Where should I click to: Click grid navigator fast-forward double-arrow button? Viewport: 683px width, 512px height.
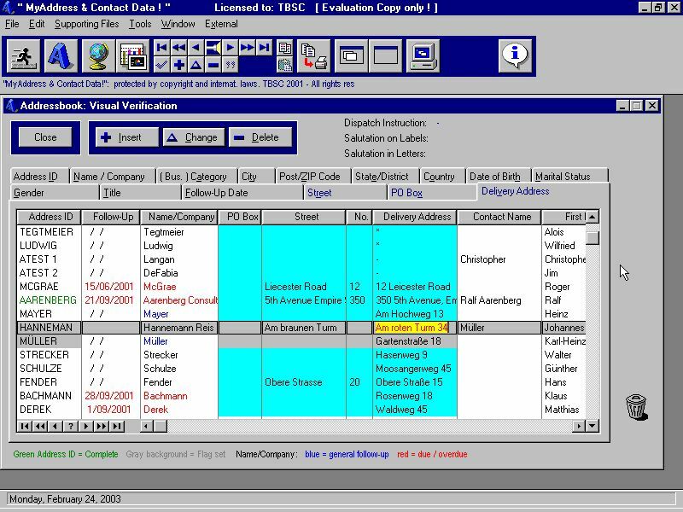[x=102, y=426]
